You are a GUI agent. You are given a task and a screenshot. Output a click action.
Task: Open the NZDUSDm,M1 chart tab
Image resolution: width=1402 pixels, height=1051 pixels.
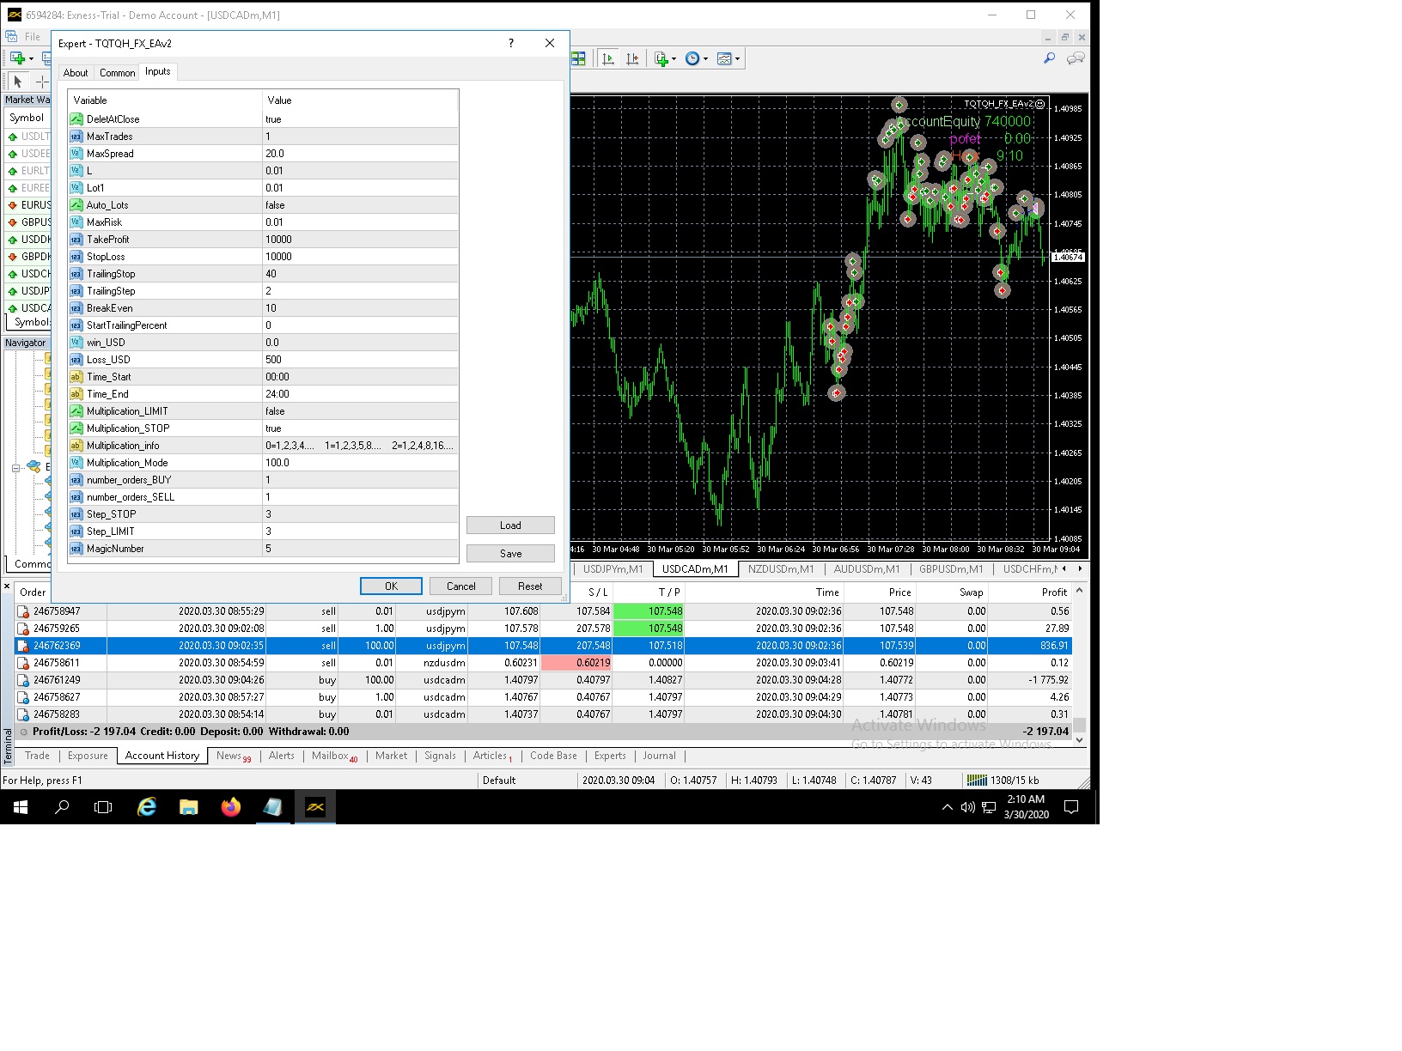click(x=781, y=569)
